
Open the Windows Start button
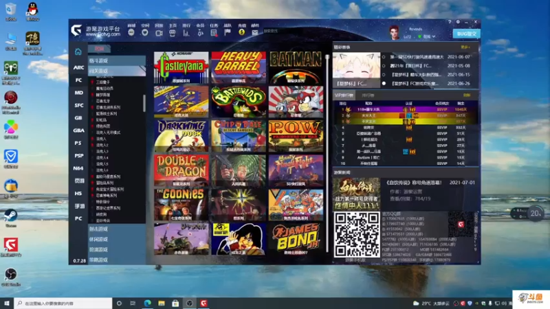(7, 303)
